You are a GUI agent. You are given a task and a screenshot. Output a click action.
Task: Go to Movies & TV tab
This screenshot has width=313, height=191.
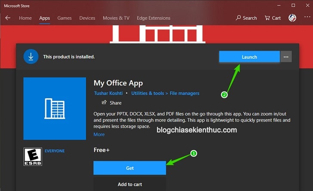tap(116, 18)
